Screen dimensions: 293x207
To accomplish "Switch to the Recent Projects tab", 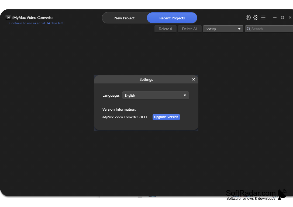I will click(x=172, y=18).
